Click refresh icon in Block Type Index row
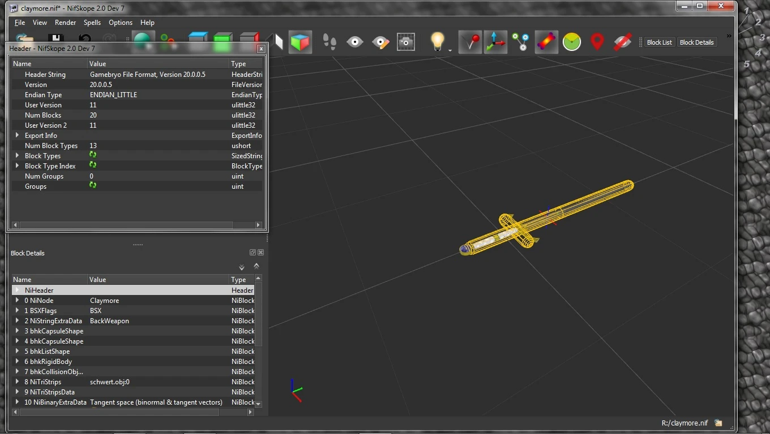 click(x=93, y=164)
